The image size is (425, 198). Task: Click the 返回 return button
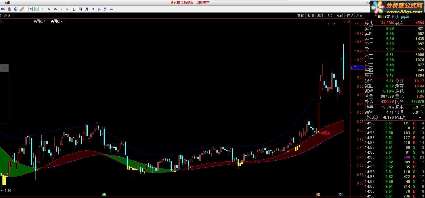(x=359, y=15)
